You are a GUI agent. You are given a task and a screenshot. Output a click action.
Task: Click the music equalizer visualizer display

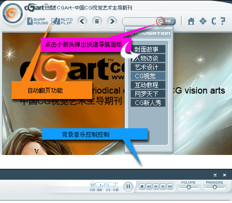[104, 185]
